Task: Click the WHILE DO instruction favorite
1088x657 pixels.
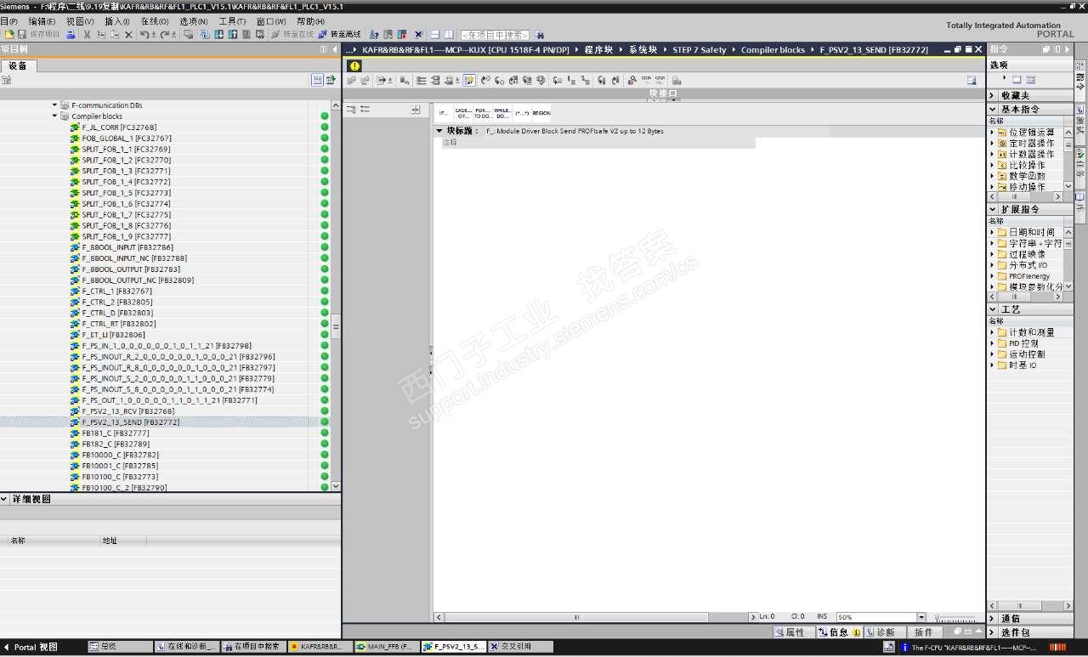Action: pos(502,113)
